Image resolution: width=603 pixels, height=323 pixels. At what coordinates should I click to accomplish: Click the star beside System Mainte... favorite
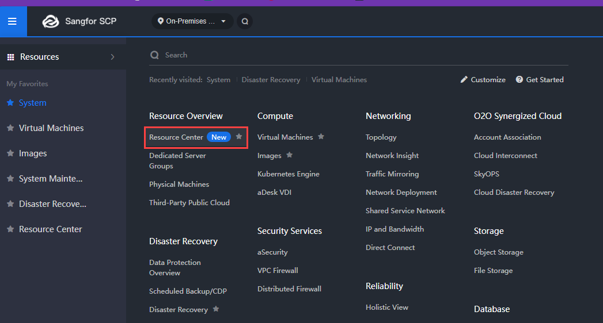(x=10, y=178)
